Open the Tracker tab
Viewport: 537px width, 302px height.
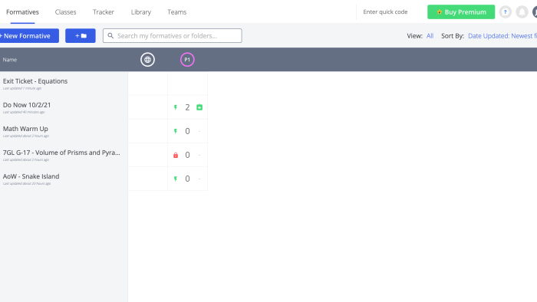tap(103, 12)
